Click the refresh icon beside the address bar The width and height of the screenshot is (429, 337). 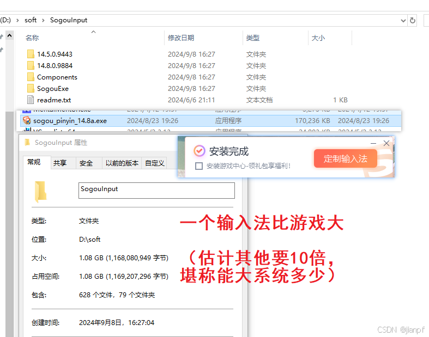tap(413, 21)
